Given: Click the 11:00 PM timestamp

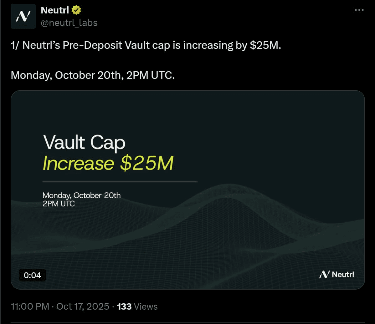Looking at the screenshot, I should [30, 306].
